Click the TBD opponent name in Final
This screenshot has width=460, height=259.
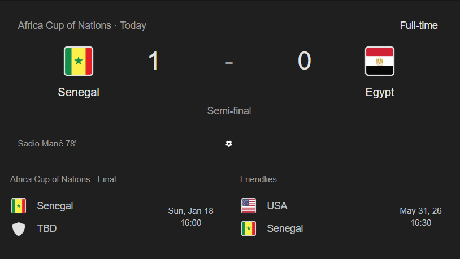pyautogui.click(x=47, y=229)
